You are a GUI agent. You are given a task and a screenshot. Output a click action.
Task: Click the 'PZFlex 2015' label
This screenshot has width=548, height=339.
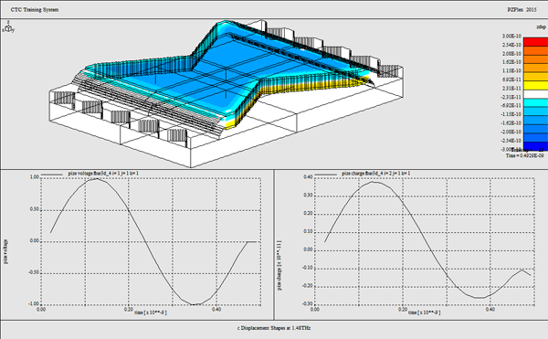522,10
